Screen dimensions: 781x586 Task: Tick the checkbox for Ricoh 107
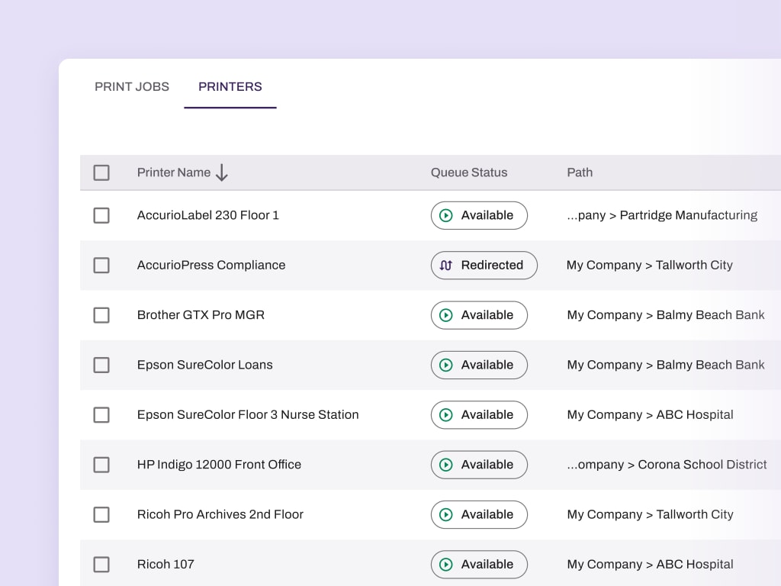click(101, 565)
